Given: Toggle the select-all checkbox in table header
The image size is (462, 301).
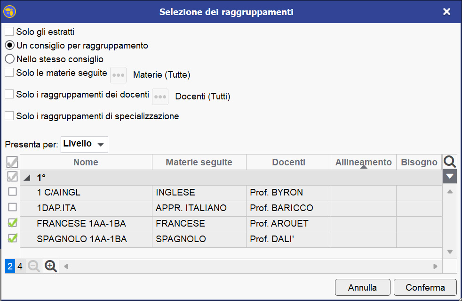Looking at the screenshot, I should click(x=12, y=162).
